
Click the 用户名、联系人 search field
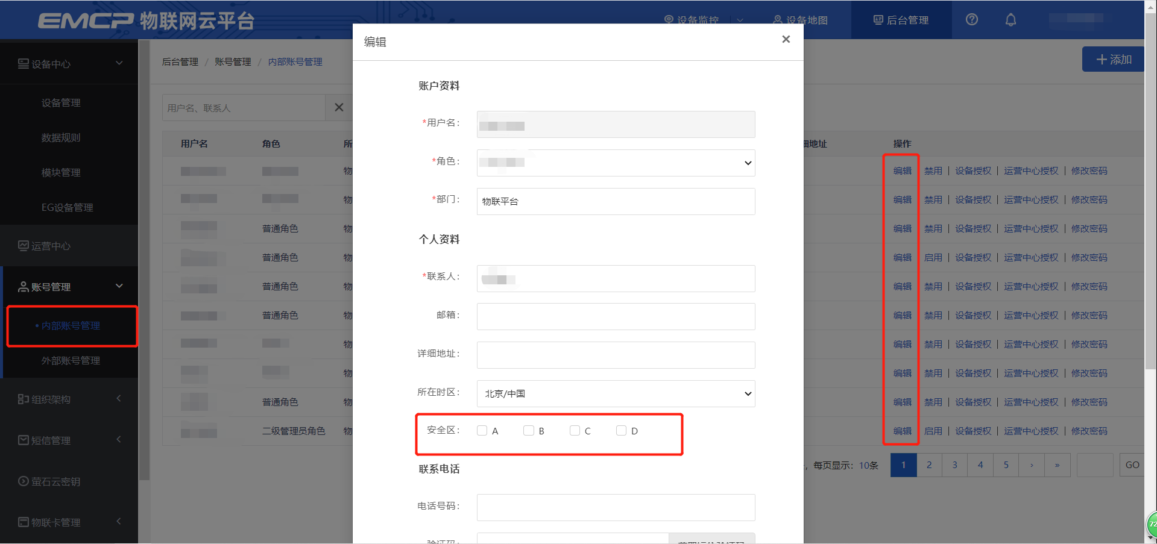[x=244, y=107]
